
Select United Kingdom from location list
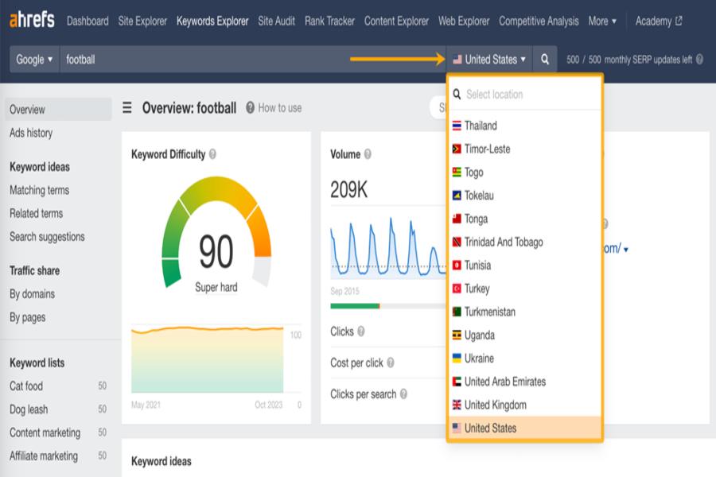pos(495,405)
